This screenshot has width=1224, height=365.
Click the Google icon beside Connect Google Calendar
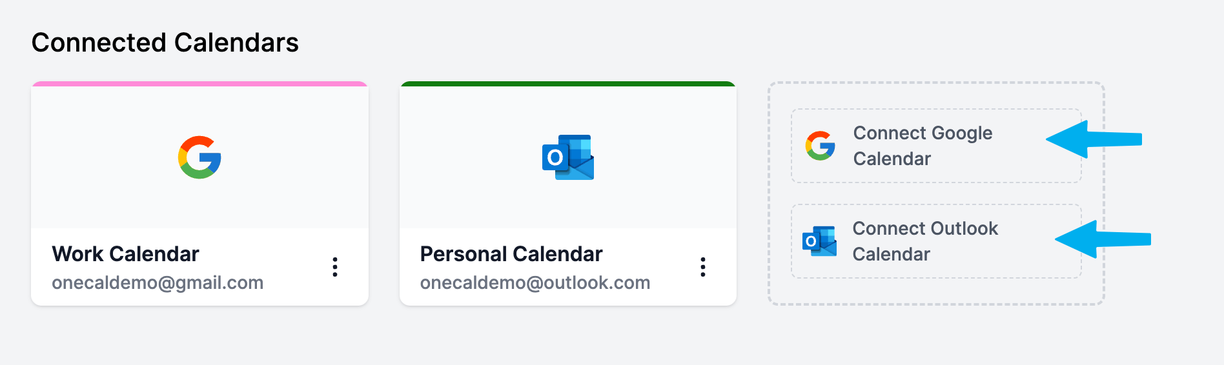tap(821, 146)
